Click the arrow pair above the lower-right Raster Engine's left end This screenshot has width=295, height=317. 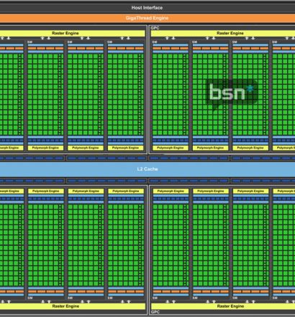click(171, 301)
